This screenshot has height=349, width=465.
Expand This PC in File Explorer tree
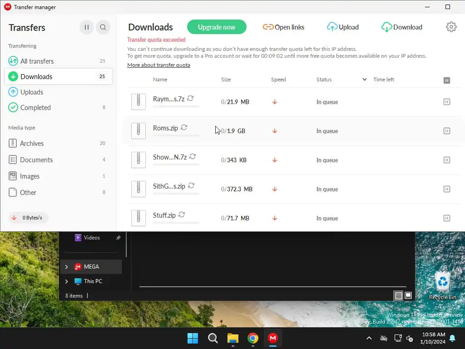pyautogui.click(x=66, y=281)
